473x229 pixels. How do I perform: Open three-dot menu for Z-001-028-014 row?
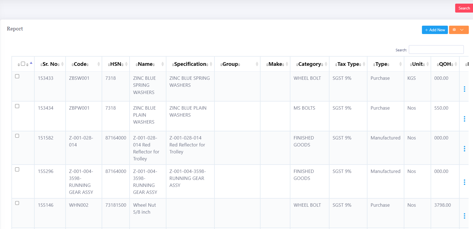(464, 149)
